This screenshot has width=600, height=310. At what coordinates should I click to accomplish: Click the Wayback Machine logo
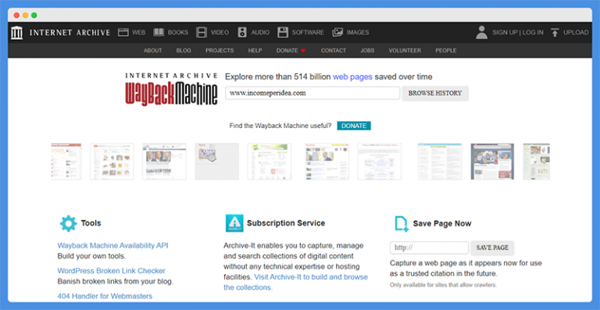point(171,90)
